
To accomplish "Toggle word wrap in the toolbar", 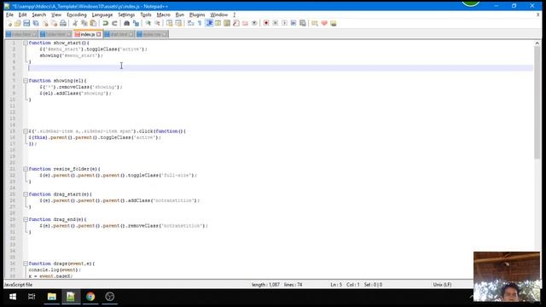I will [x=190, y=23].
